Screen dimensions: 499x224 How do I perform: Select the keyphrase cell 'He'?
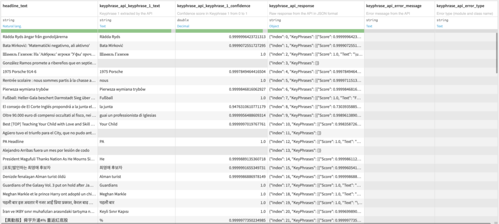136,159
